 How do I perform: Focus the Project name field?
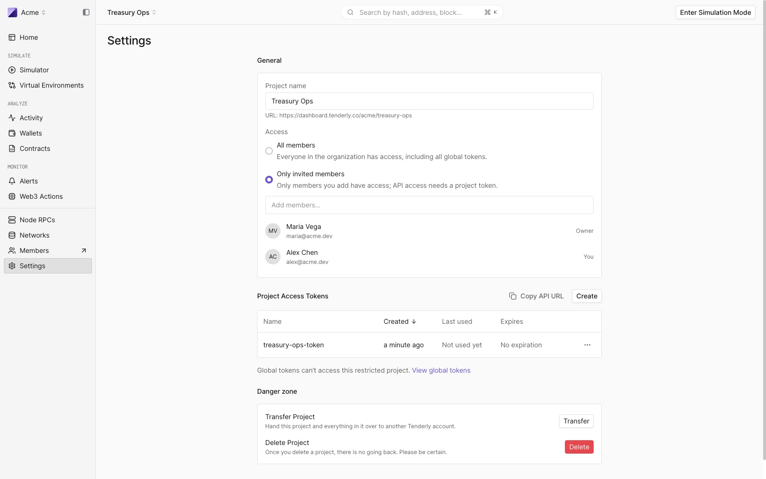coord(429,101)
